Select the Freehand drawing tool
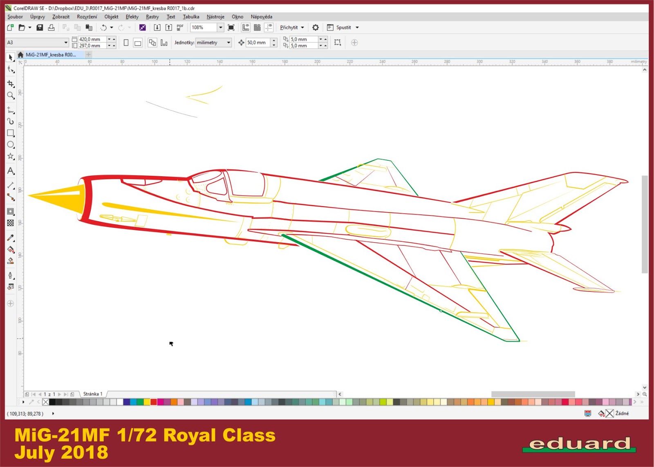The image size is (654, 467). click(x=11, y=110)
